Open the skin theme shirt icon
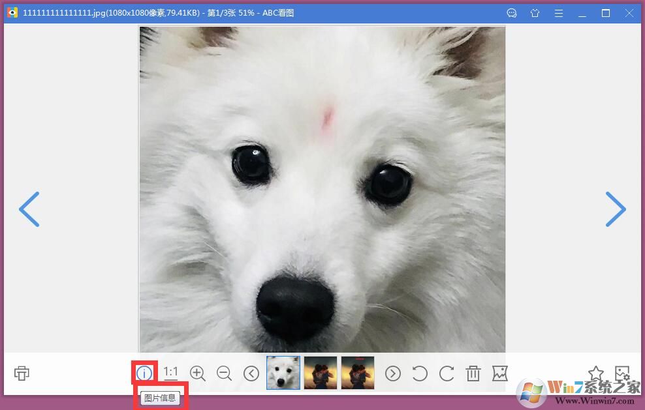The width and height of the screenshot is (645, 410). (x=535, y=13)
